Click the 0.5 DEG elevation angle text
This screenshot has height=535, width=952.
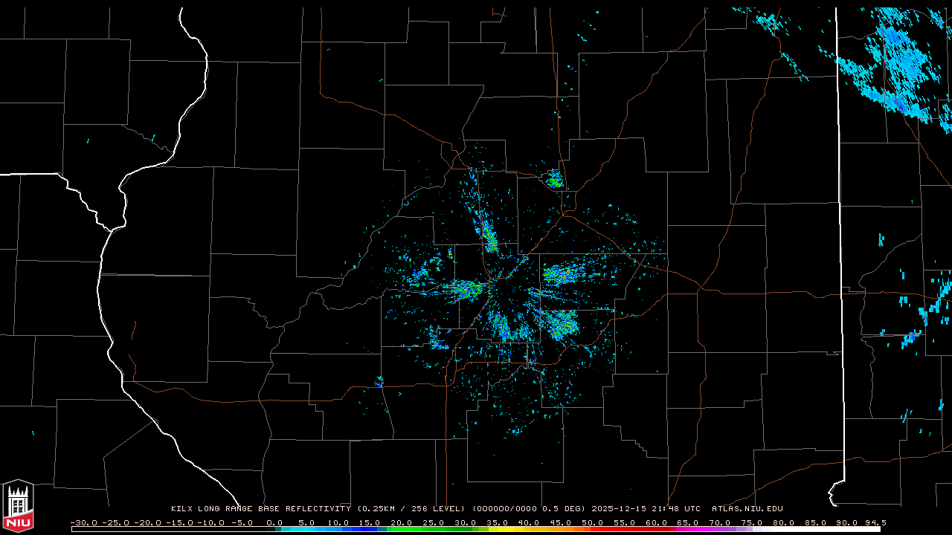click(565, 509)
